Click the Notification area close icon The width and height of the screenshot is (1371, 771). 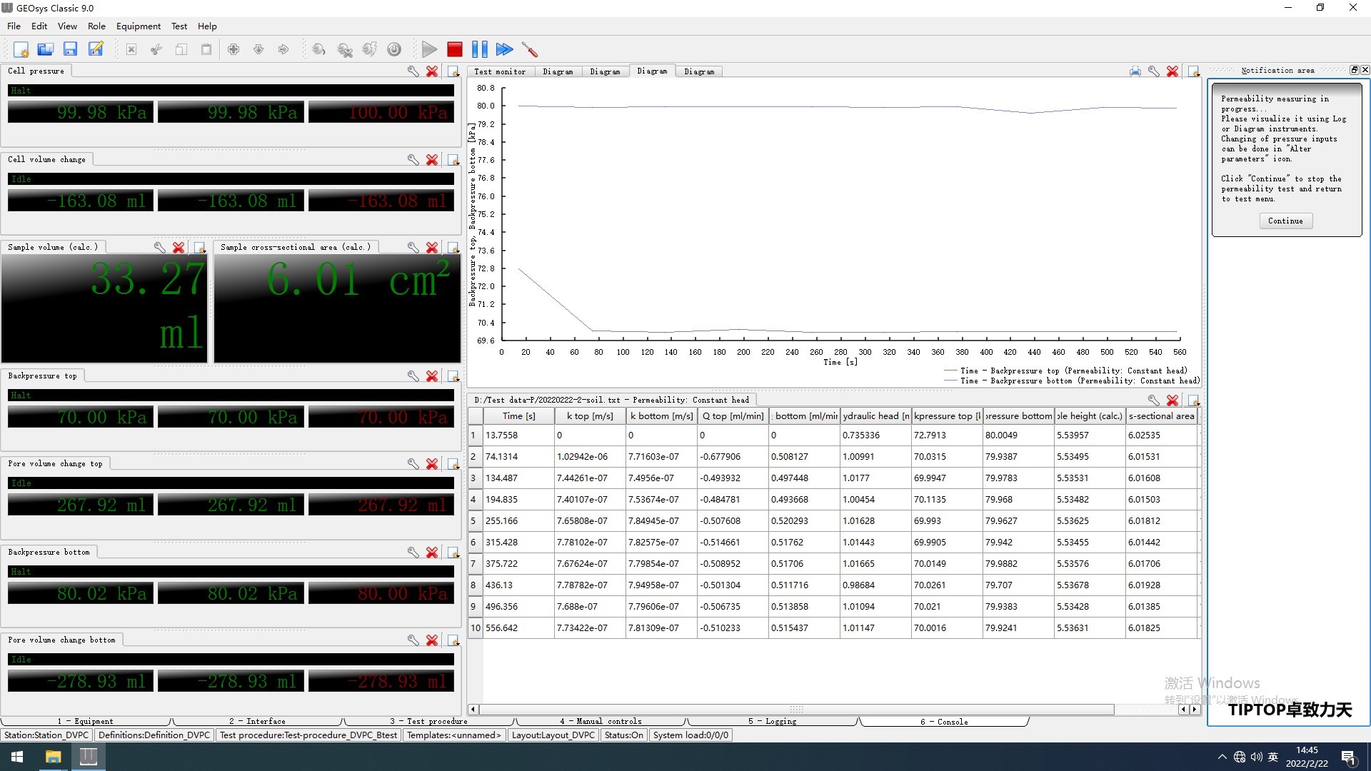click(x=1363, y=71)
